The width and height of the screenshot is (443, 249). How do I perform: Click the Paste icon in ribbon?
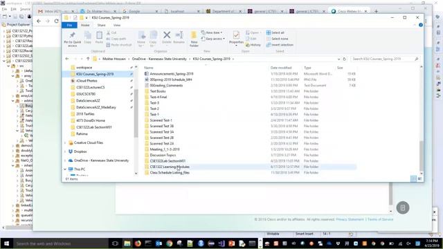pyautogui.click(x=99, y=35)
